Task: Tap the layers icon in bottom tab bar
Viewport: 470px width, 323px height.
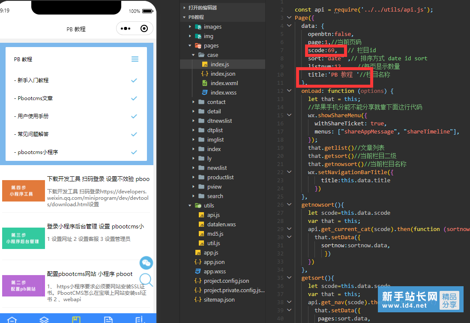Action: [44, 320]
